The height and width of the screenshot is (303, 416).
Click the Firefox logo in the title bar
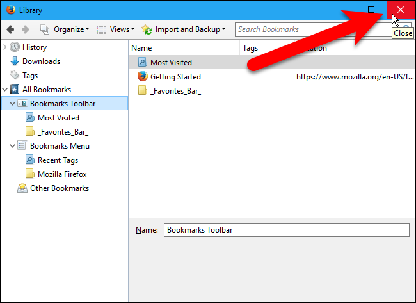11,10
